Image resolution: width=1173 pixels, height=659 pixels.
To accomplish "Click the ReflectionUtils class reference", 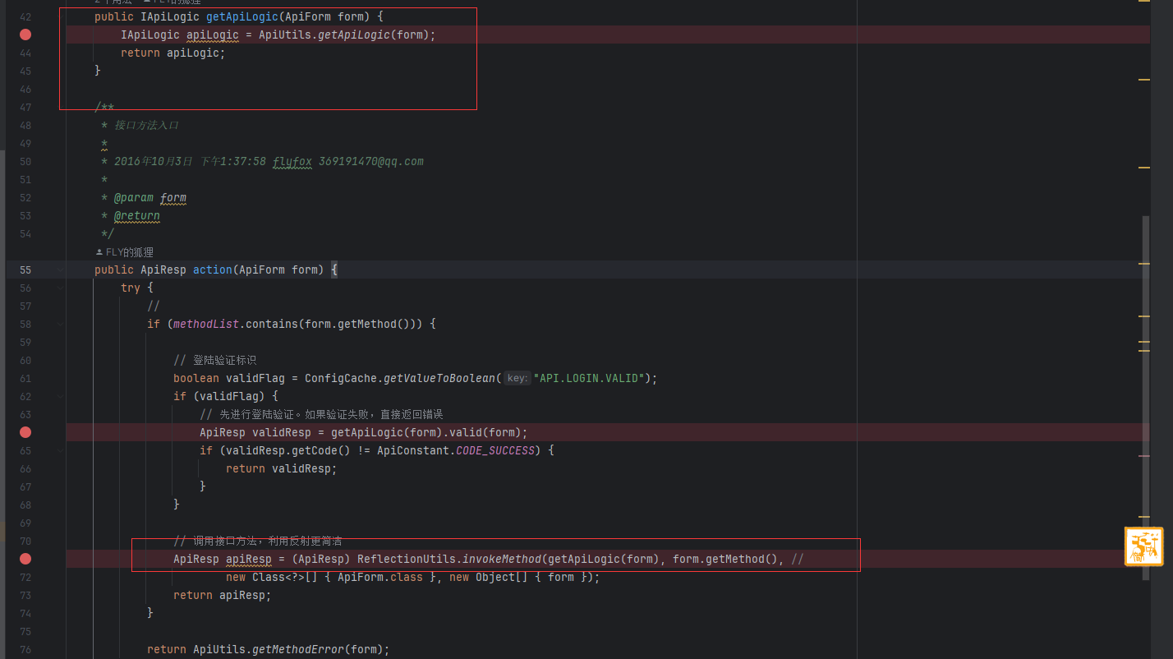I will (406, 559).
